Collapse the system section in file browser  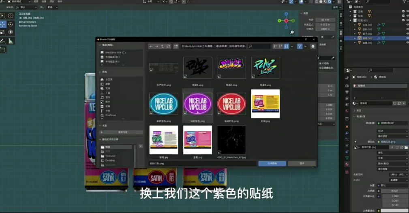click(x=100, y=72)
